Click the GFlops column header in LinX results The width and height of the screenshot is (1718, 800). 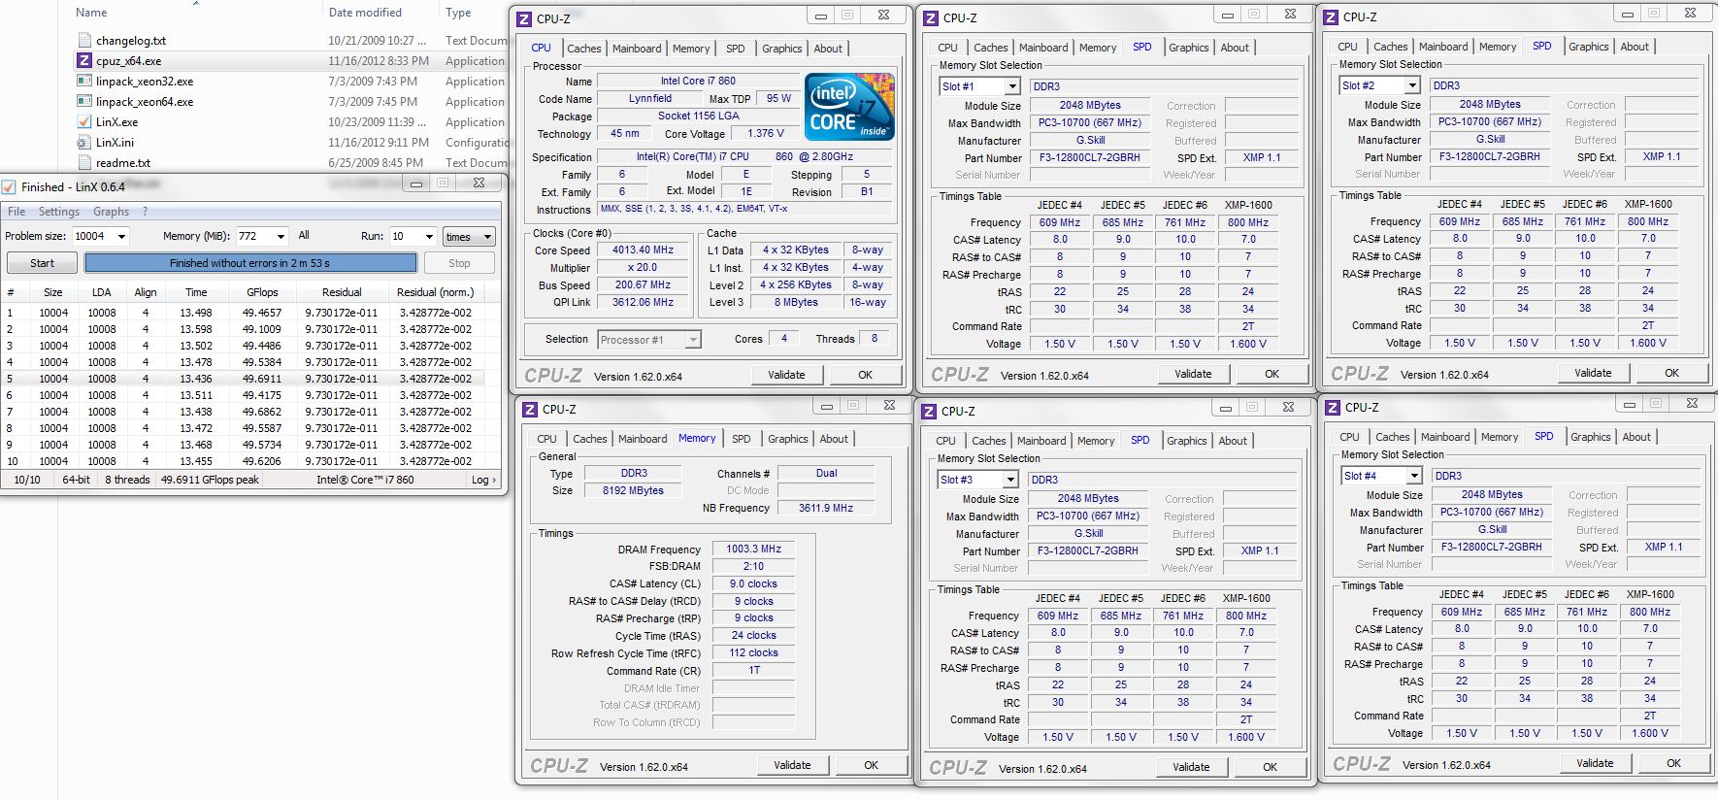click(x=262, y=292)
